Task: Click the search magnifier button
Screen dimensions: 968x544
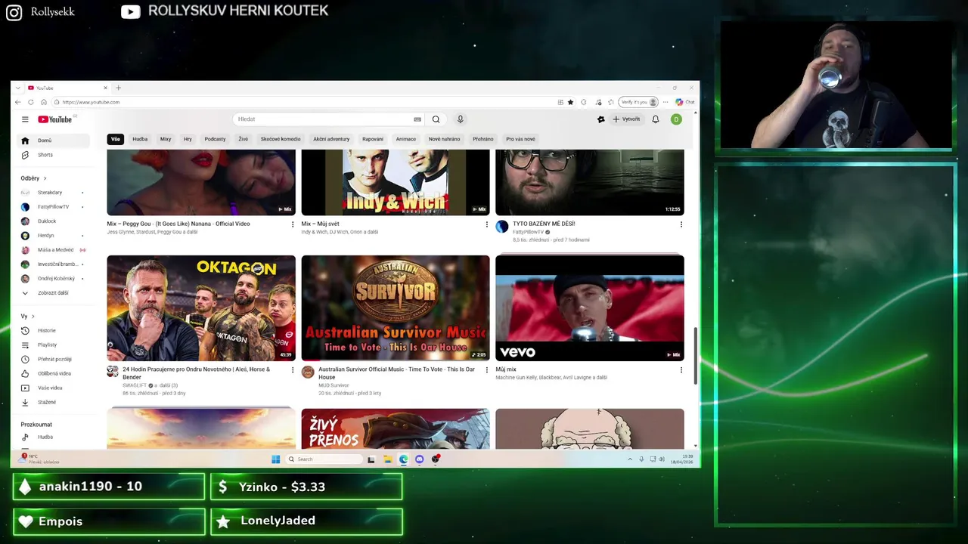Action: point(436,119)
